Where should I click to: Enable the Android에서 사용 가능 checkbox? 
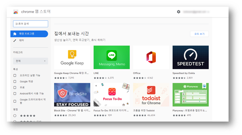point(15,93)
